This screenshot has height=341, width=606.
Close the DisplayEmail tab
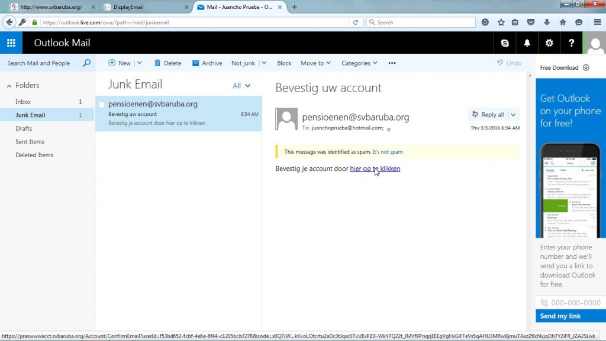click(x=186, y=7)
